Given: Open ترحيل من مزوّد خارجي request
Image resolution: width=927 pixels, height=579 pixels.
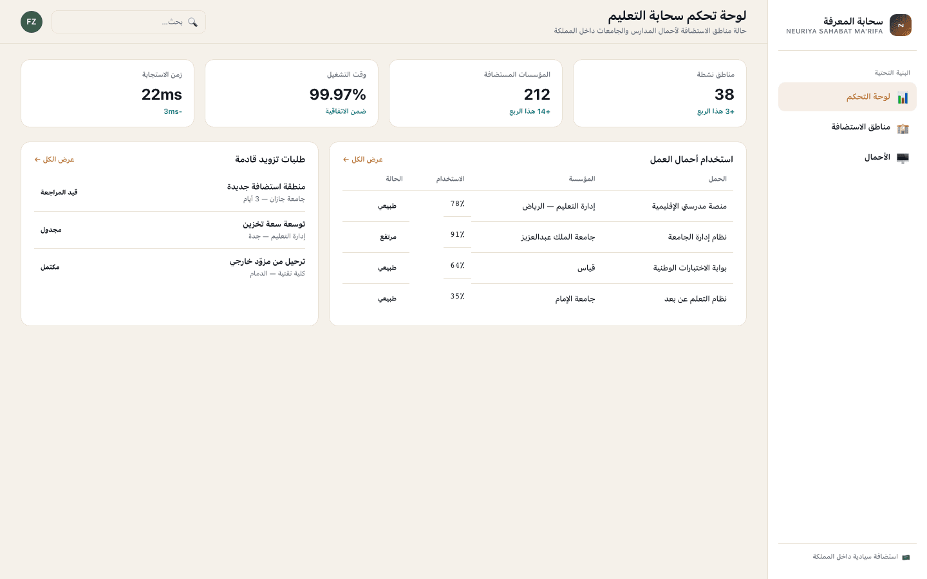Looking at the screenshot, I should click(170, 267).
